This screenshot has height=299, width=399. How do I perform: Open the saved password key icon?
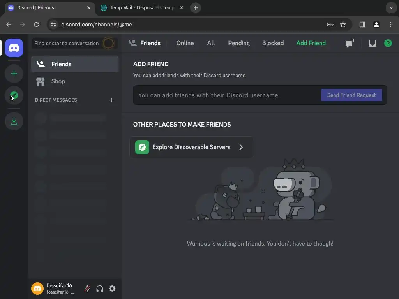pos(330,25)
